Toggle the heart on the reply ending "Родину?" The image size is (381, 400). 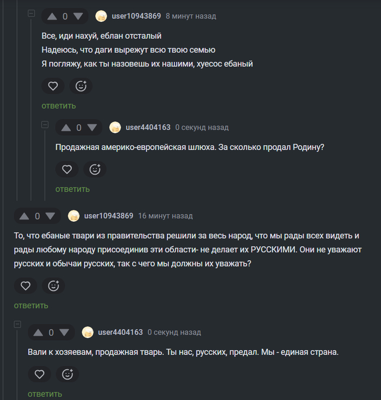point(67,169)
